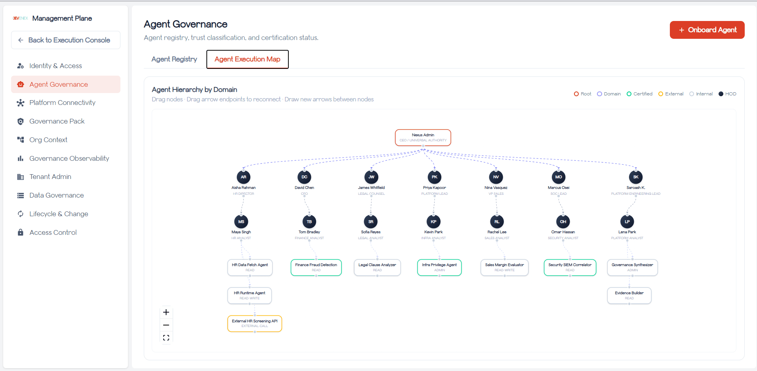Open Data Governance in the sidebar
Image resolution: width=757 pixels, height=371 pixels.
point(56,195)
